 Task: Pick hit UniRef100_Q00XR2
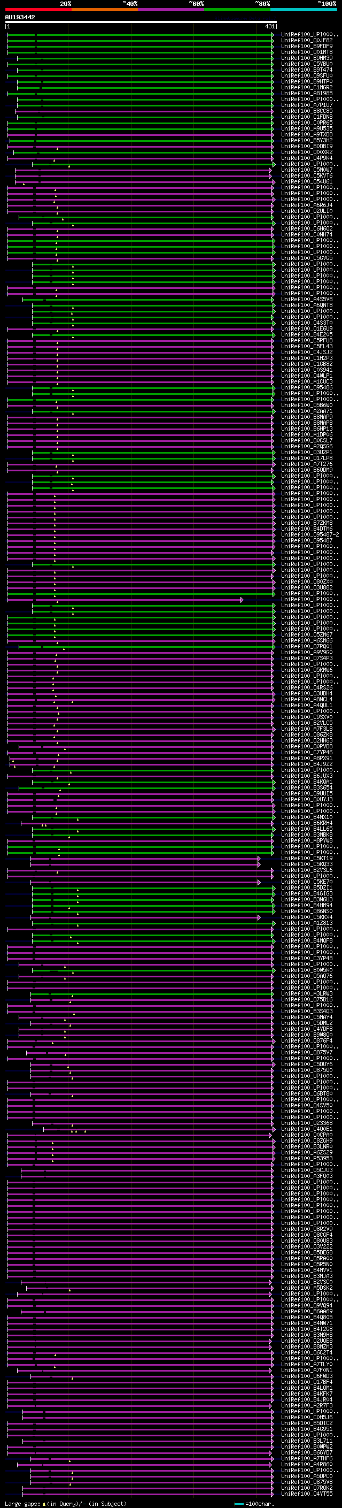[306, 152]
